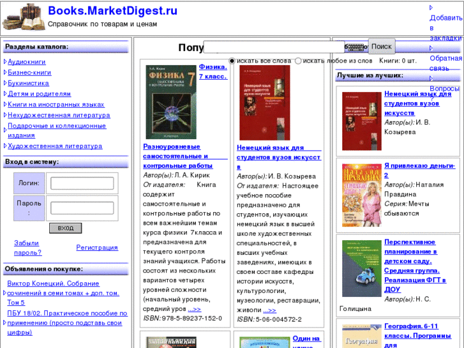Viewport: 464px width, 348px height.
Task: Focus the main search text field
Action: tap(274, 47)
